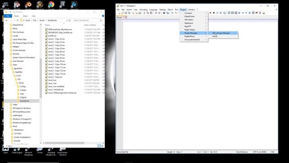Click the Explorer Up one level arrow
Viewport: 289px width, 163px height.
[18, 20]
